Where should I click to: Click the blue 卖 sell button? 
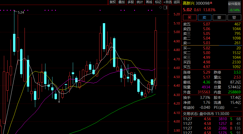[x=205, y=17]
